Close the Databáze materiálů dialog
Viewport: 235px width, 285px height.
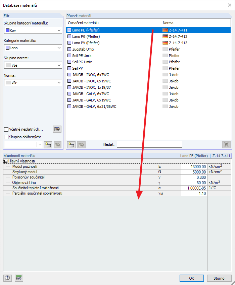(230, 5)
